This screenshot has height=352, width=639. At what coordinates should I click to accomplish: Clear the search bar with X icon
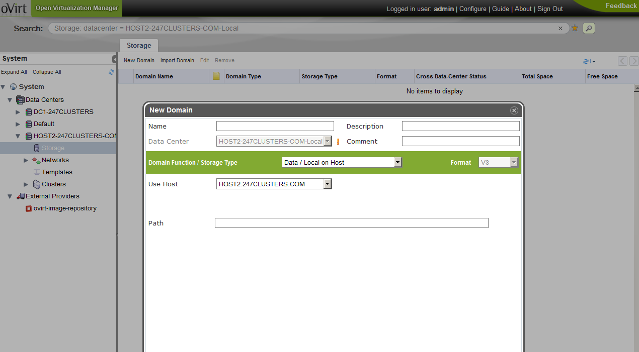[x=561, y=29]
